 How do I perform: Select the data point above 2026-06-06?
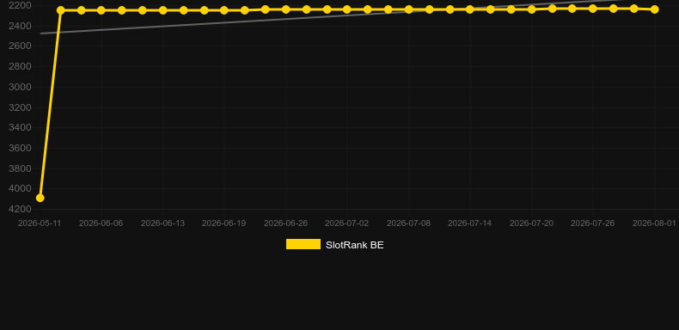(101, 10)
